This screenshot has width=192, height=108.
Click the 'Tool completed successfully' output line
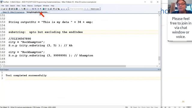pos(26,75)
